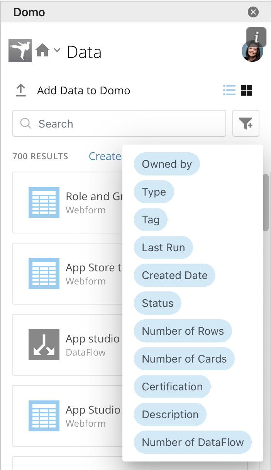Pick the Status filter
This screenshot has height=470, width=271.
158,303
